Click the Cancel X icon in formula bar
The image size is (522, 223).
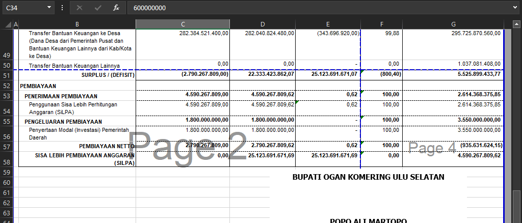[x=79, y=8]
